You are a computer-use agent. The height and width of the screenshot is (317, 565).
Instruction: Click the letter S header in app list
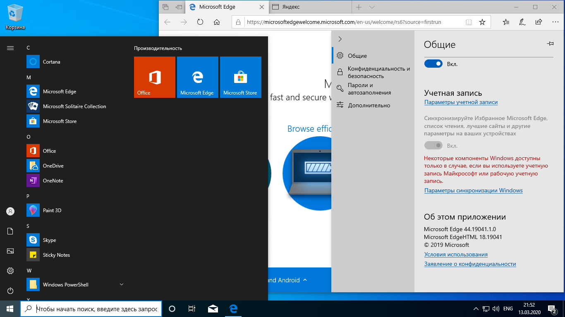28,226
